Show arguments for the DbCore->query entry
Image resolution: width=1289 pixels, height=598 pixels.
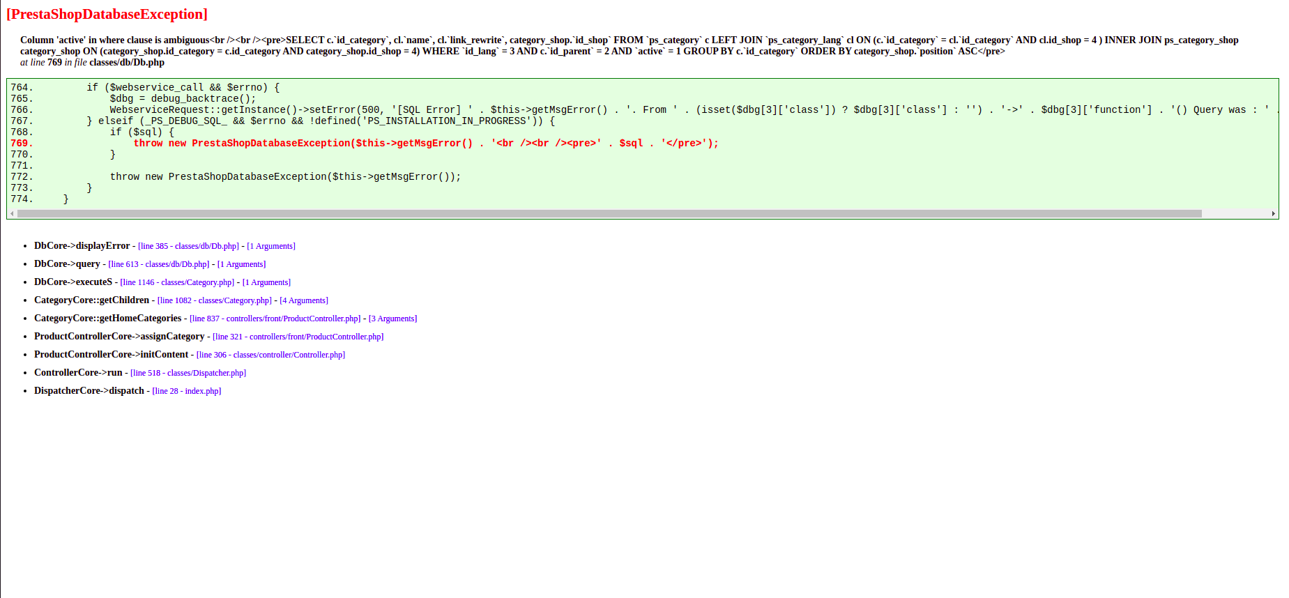241,264
